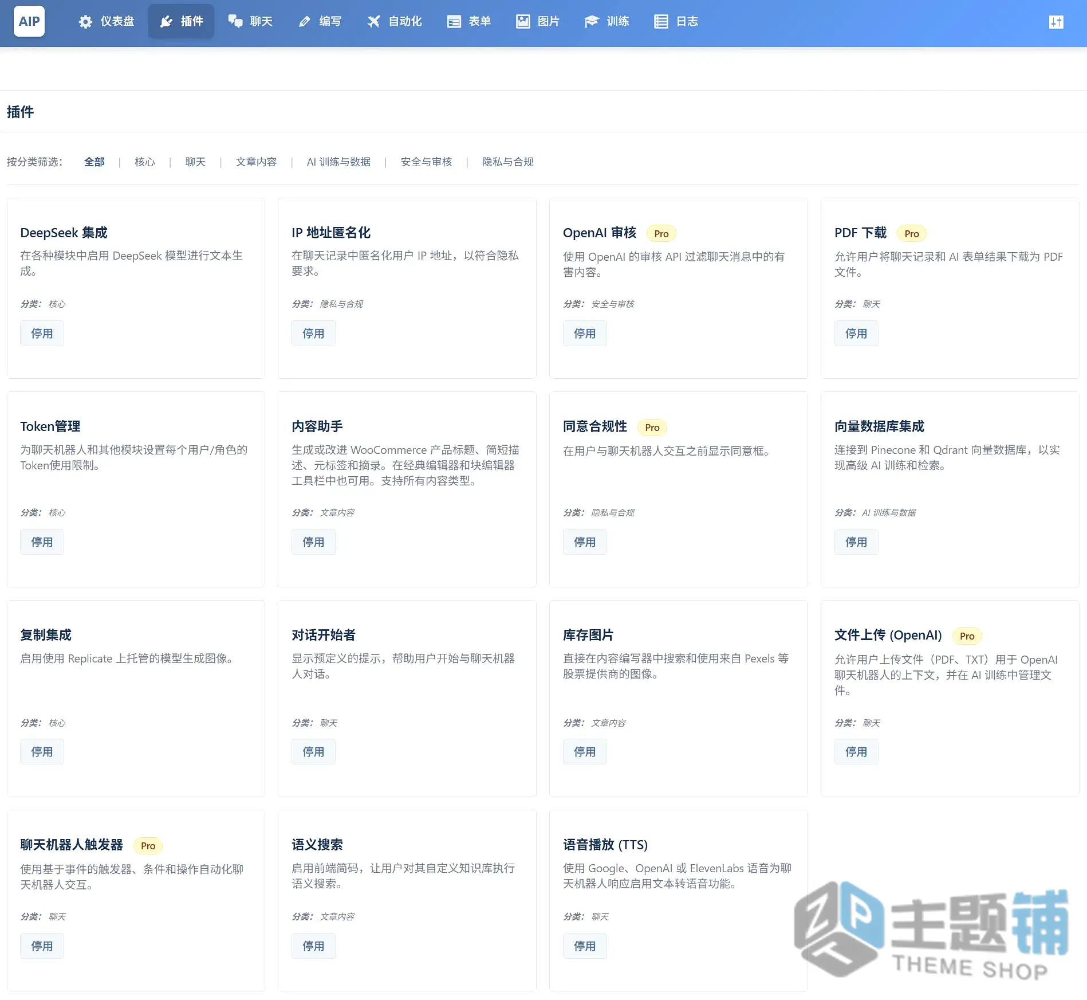The width and height of the screenshot is (1087, 1000).
Task: Click the 插件 page heading
Action: tap(20, 112)
